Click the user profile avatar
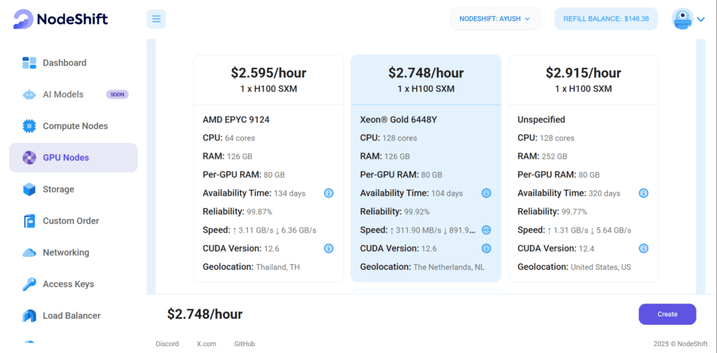717x353 pixels. click(x=683, y=19)
